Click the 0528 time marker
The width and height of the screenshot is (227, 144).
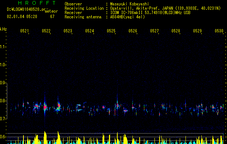point(176,31)
